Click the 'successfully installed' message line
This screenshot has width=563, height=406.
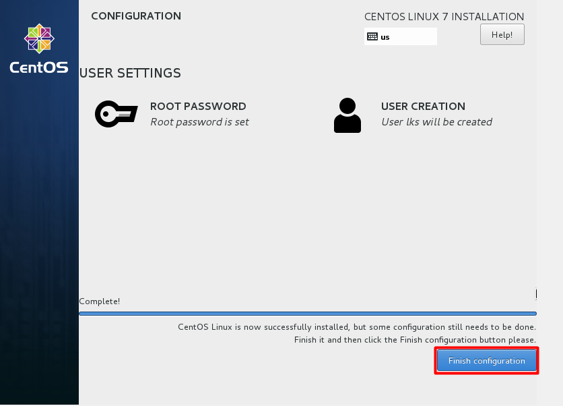coord(356,327)
